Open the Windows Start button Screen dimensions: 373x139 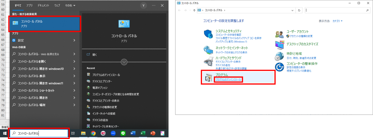pos(4,133)
